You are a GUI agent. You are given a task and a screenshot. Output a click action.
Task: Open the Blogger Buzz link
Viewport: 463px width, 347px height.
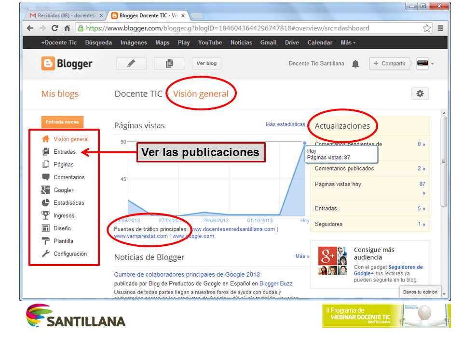click(276, 283)
